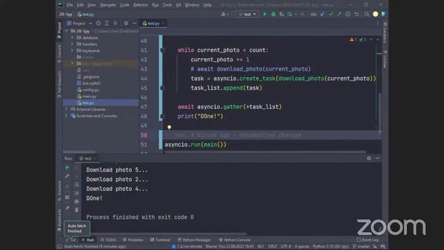This screenshot has width=444, height=250.
Task: Start debugging with the bug icon
Action: coord(273,14)
